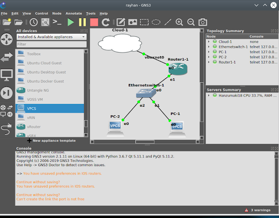Viewport: 279px width, 218px height.
Task: Click the Open project folder icon
Action: coord(18,22)
